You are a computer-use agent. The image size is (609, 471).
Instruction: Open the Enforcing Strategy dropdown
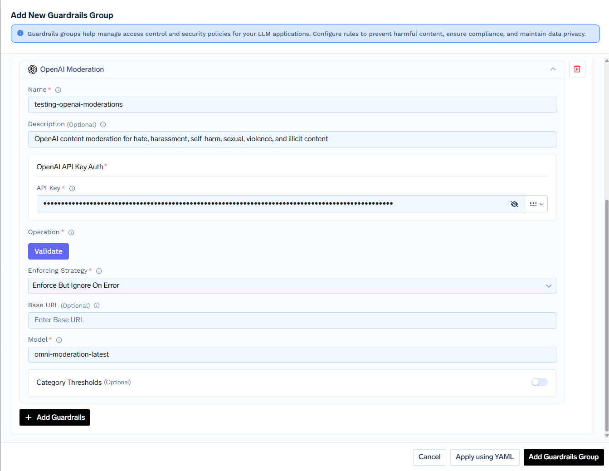tap(292, 286)
